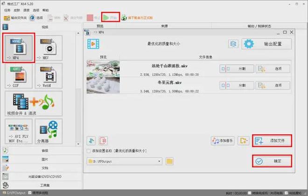Collapse the 视频 video category header

[x=42, y=27]
